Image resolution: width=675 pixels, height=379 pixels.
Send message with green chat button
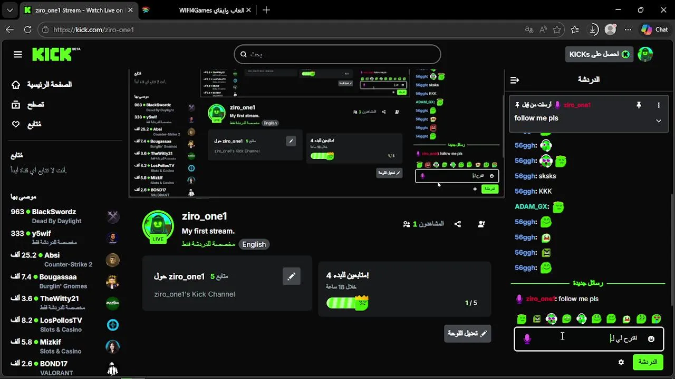pyautogui.click(x=648, y=362)
